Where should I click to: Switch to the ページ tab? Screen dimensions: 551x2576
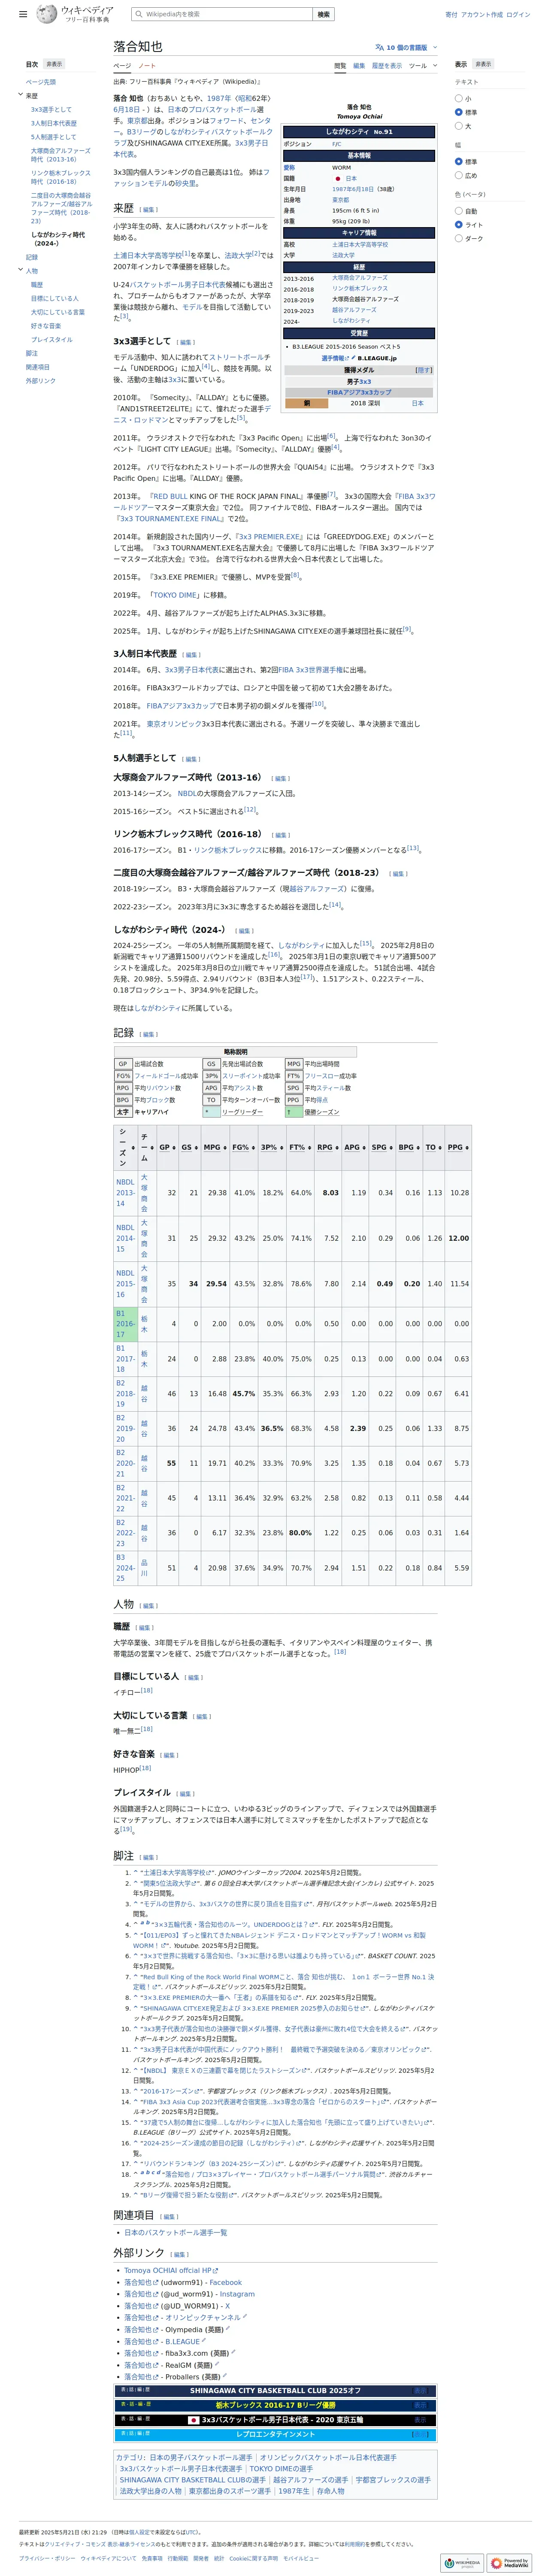pos(121,66)
